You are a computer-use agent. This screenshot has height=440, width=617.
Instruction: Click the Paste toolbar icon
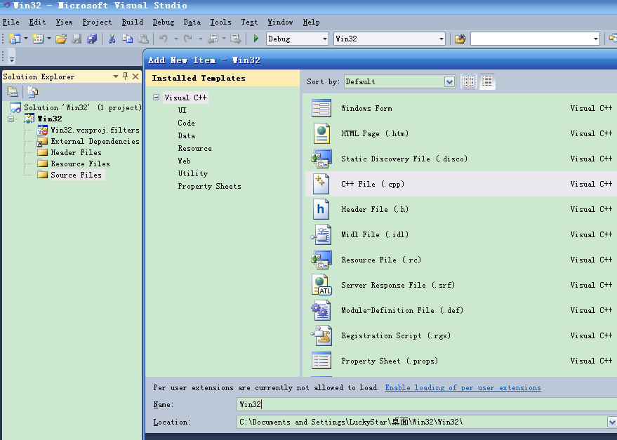tap(143, 39)
